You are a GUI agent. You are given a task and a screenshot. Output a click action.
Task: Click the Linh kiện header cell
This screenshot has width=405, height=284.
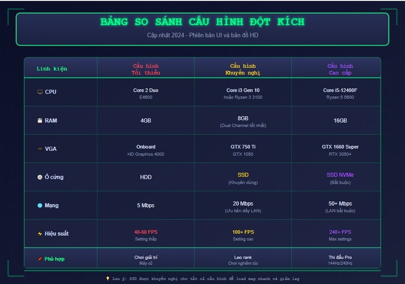[x=52, y=69]
